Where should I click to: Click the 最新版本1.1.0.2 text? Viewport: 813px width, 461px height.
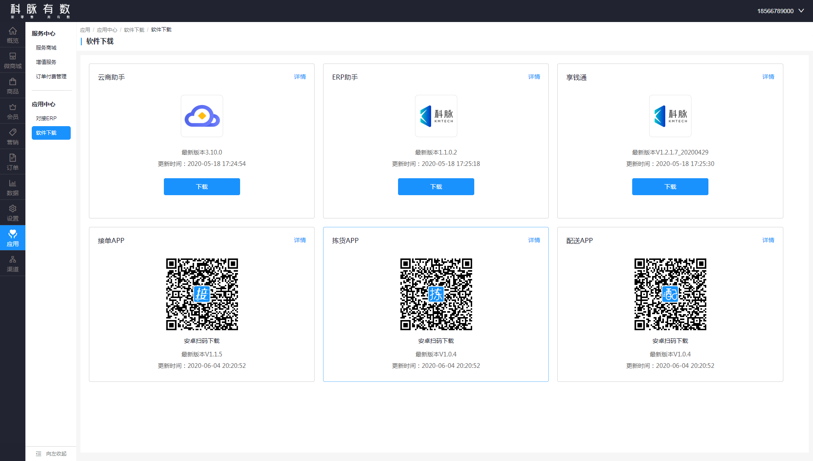point(436,152)
